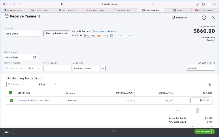This screenshot has height=137, width=219.
Task: Open the Filter button
Action: [44, 84]
